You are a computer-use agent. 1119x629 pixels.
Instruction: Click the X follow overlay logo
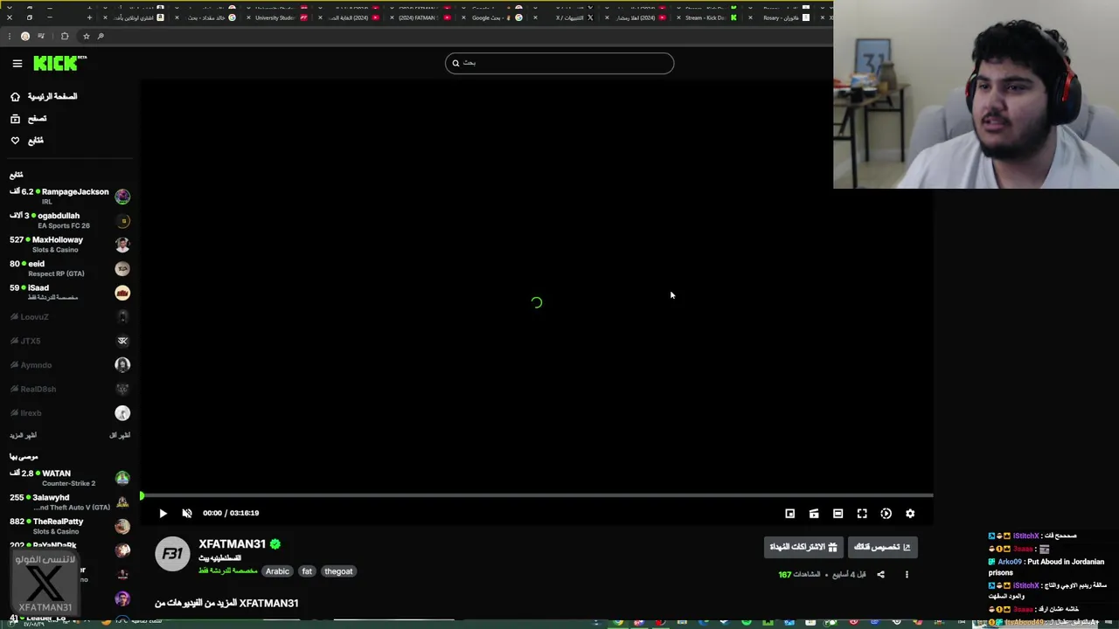point(45,583)
